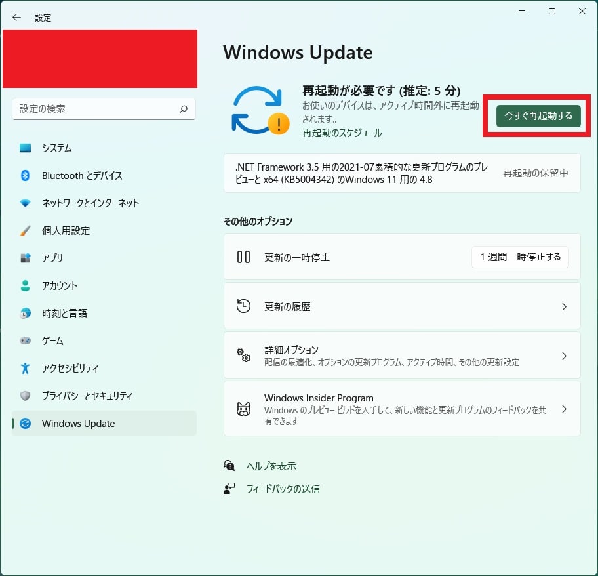Image resolution: width=598 pixels, height=576 pixels.
Task: Open the ヘルプを表示 link
Action: click(x=271, y=466)
